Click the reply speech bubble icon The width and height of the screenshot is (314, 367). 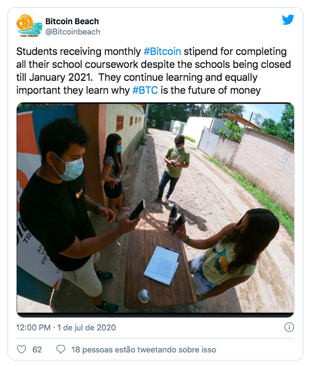(x=61, y=349)
